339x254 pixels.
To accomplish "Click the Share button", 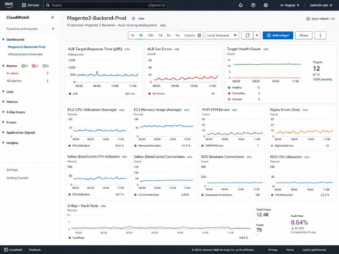I will (x=303, y=35).
